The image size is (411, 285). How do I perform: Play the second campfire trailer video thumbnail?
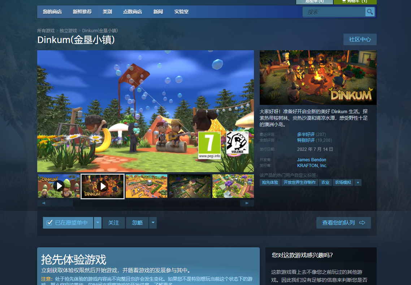tap(103, 186)
